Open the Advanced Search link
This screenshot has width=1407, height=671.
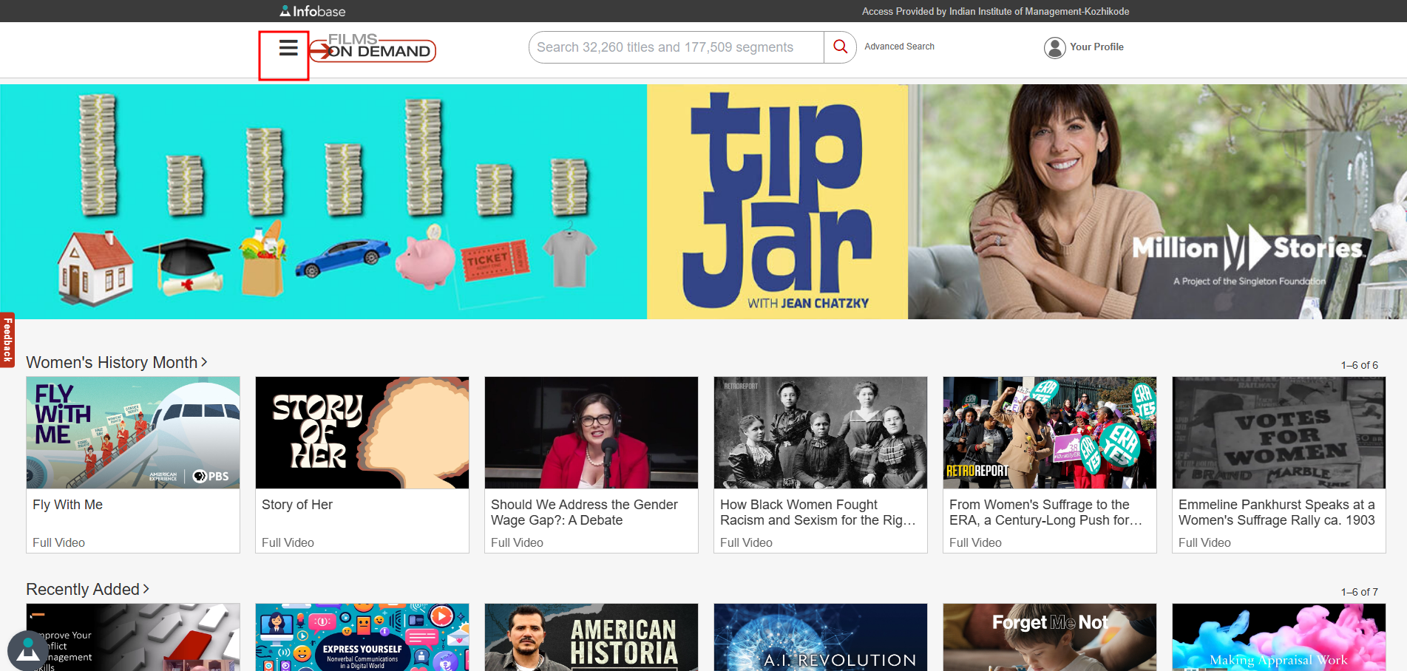pos(899,47)
